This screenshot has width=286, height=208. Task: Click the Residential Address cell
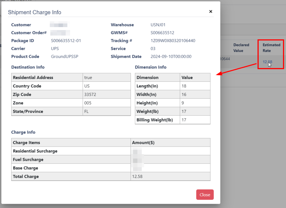click(x=47, y=78)
